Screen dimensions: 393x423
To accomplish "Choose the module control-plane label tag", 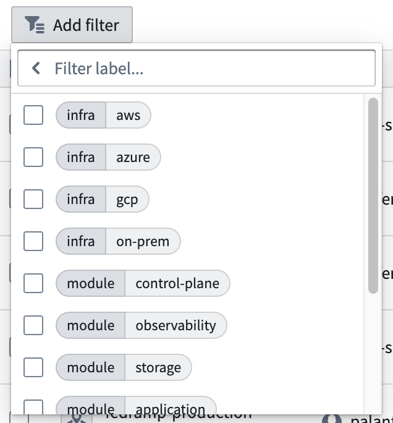I will click(143, 283).
